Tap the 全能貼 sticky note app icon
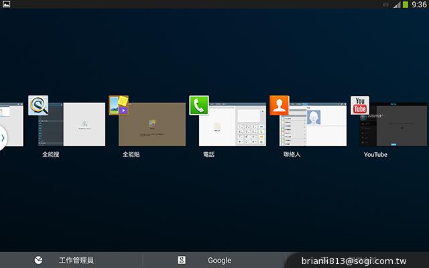 point(119,105)
